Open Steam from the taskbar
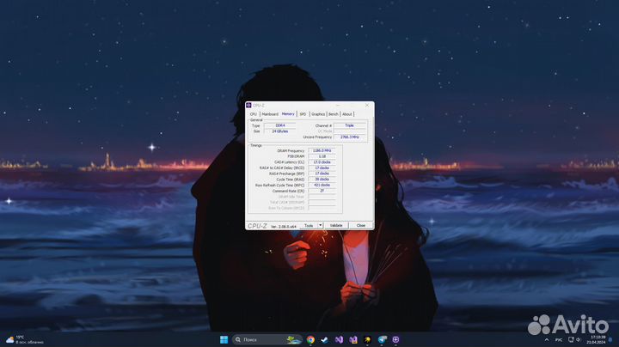 [x=324, y=339]
